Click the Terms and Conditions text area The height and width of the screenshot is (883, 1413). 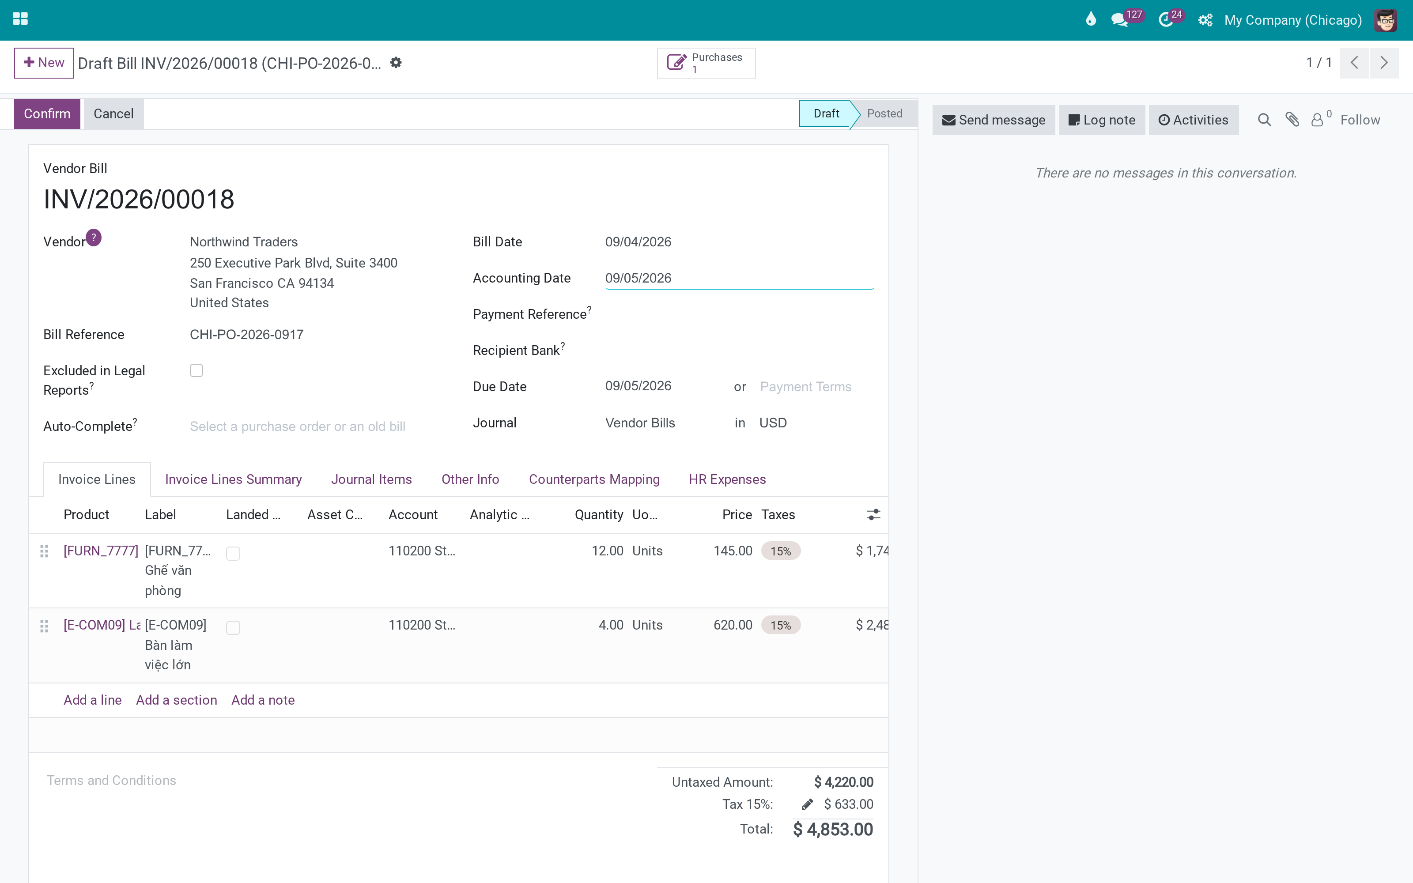(x=344, y=781)
